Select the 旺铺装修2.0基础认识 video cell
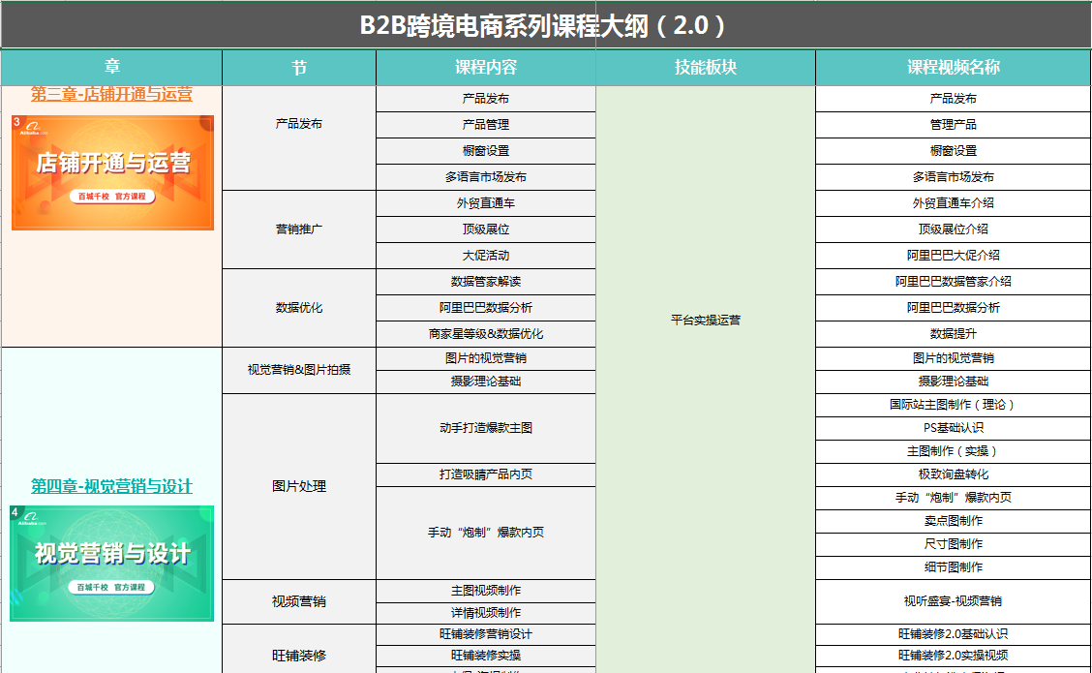This screenshot has height=673, width=1092. (x=954, y=634)
